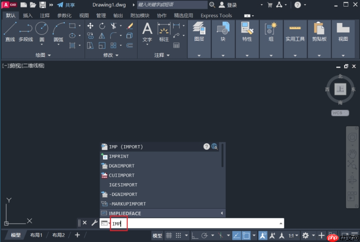Expand the 注释 (Annotation) panel
The height and width of the screenshot is (242, 360).
162,55
